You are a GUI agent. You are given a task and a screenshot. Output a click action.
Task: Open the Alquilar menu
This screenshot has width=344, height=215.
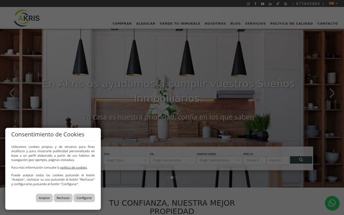pyautogui.click(x=145, y=23)
